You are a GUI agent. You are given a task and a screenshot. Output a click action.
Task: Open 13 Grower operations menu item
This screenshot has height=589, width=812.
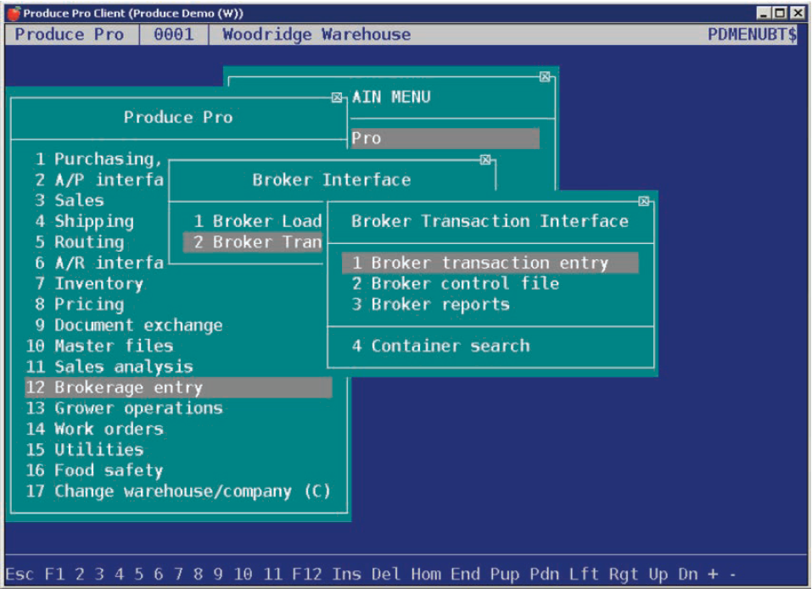click(124, 408)
